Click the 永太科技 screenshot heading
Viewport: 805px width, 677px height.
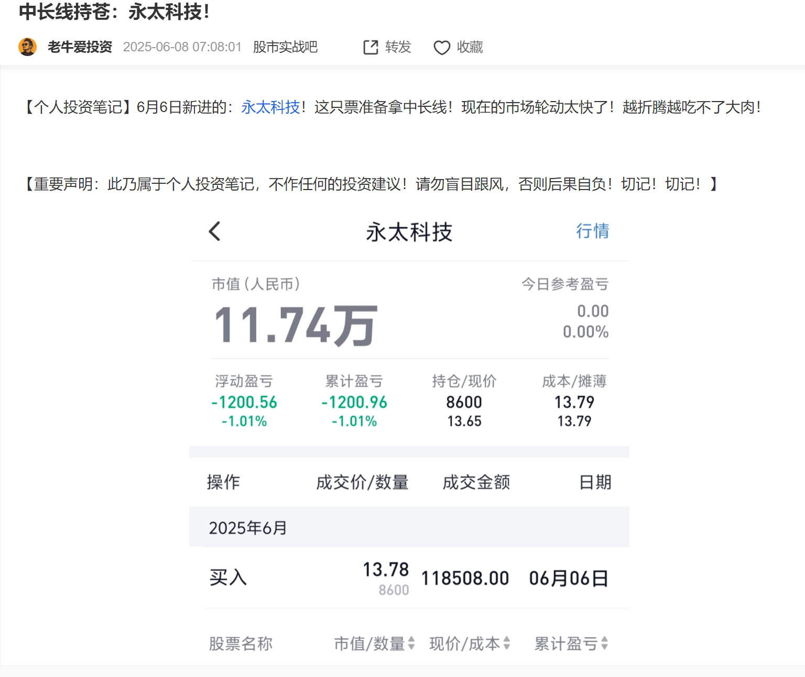[x=409, y=232]
